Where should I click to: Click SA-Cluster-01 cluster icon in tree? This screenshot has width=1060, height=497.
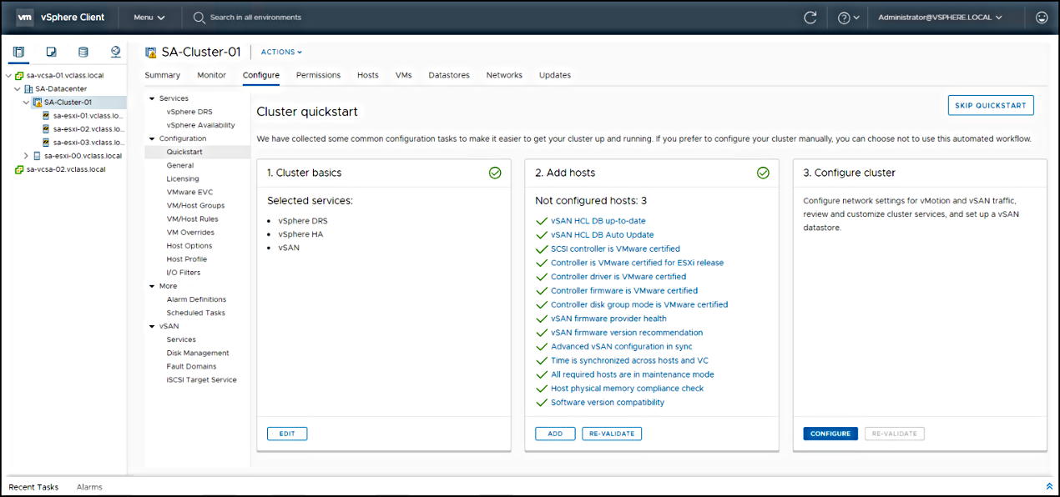[38, 103]
